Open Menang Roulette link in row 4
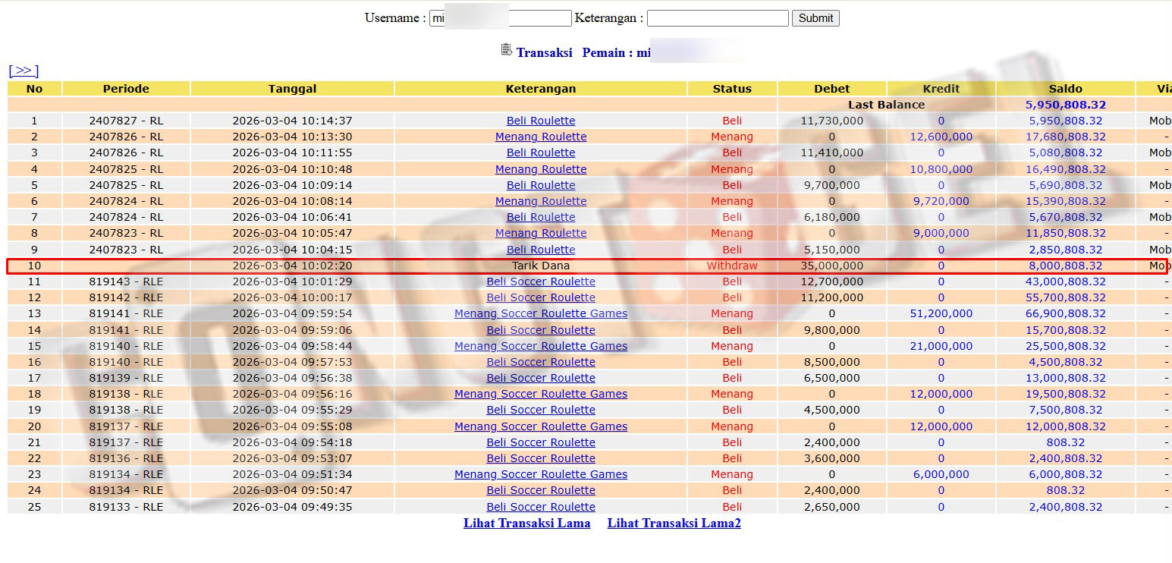Image resolution: width=1172 pixels, height=563 pixels. (x=541, y=169)
